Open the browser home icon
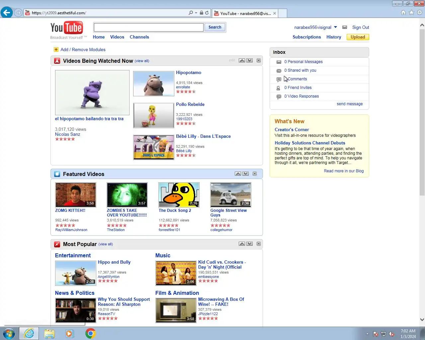Screen dimensions: 425x340 (x=403, y=13)
